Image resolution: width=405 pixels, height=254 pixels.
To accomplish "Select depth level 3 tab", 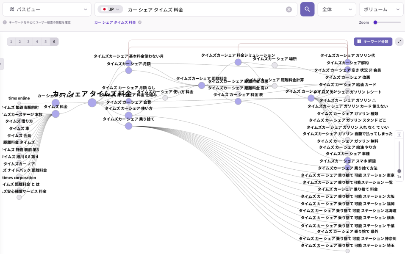I will tap(28, 41).
